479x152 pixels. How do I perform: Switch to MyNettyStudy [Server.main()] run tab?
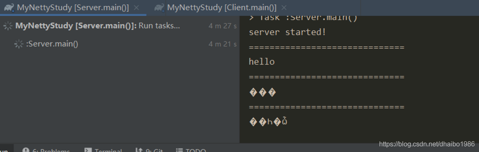tap(73, 7)
